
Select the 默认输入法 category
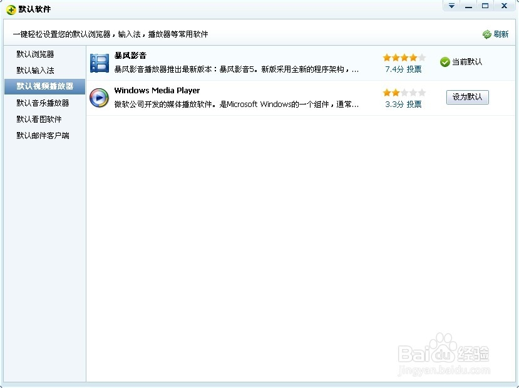point(36,71)
